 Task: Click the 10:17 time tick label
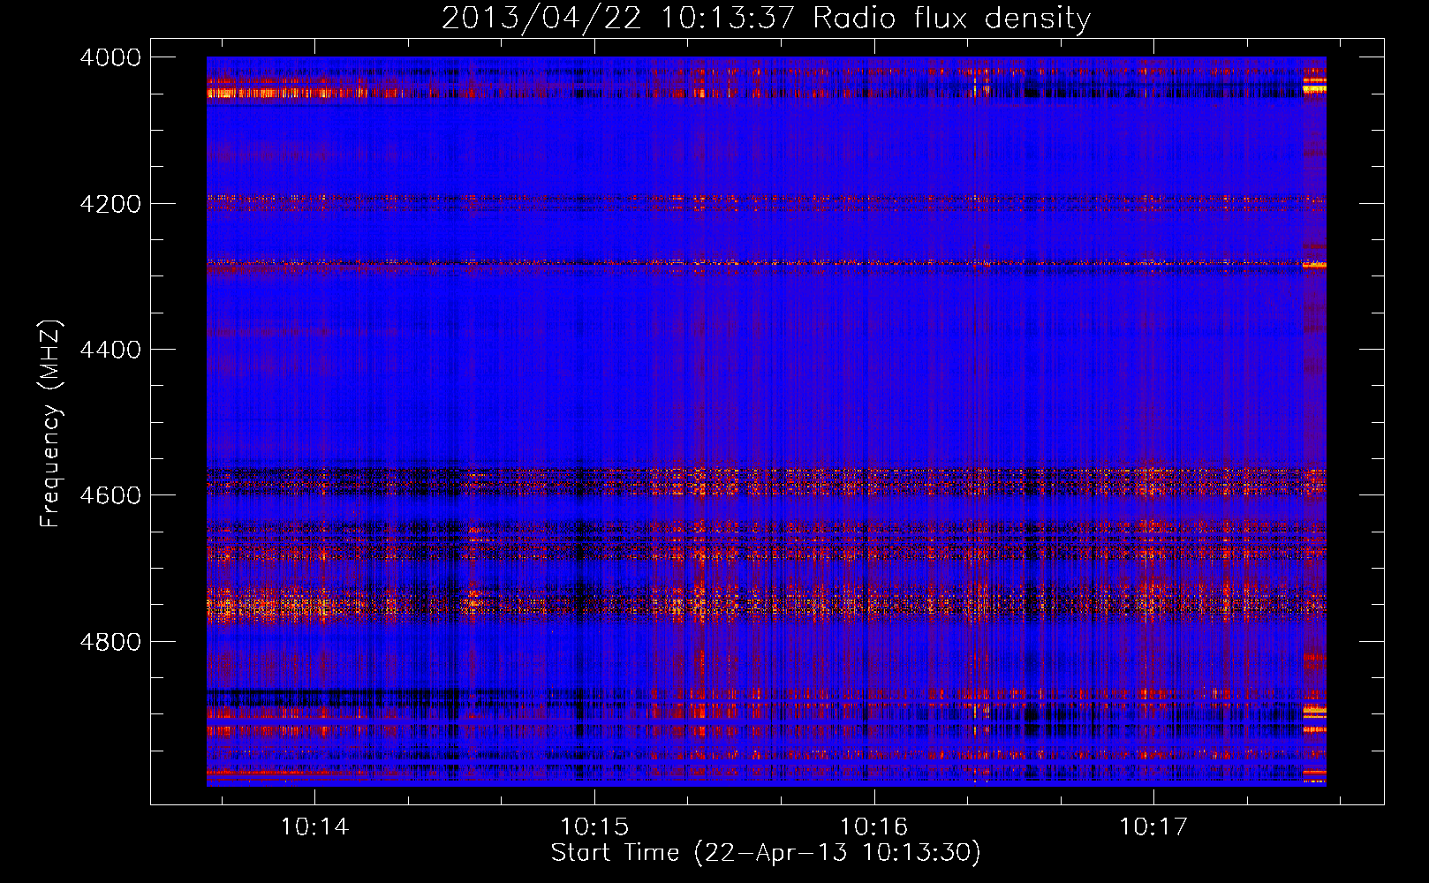pyautogui.click(x=1153, y=827)
